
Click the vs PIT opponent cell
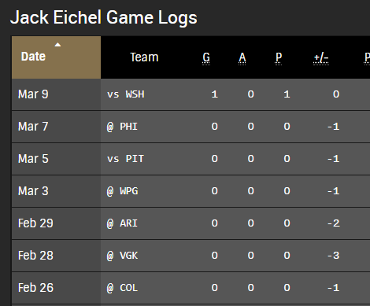[126, 159]
